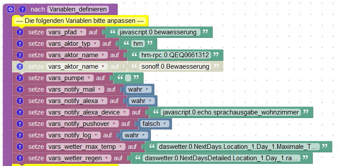The width and height of the screenshot is (338, 166).
Task: Open the vars_notify_log variable dropdown
Action: coord(74,135)
